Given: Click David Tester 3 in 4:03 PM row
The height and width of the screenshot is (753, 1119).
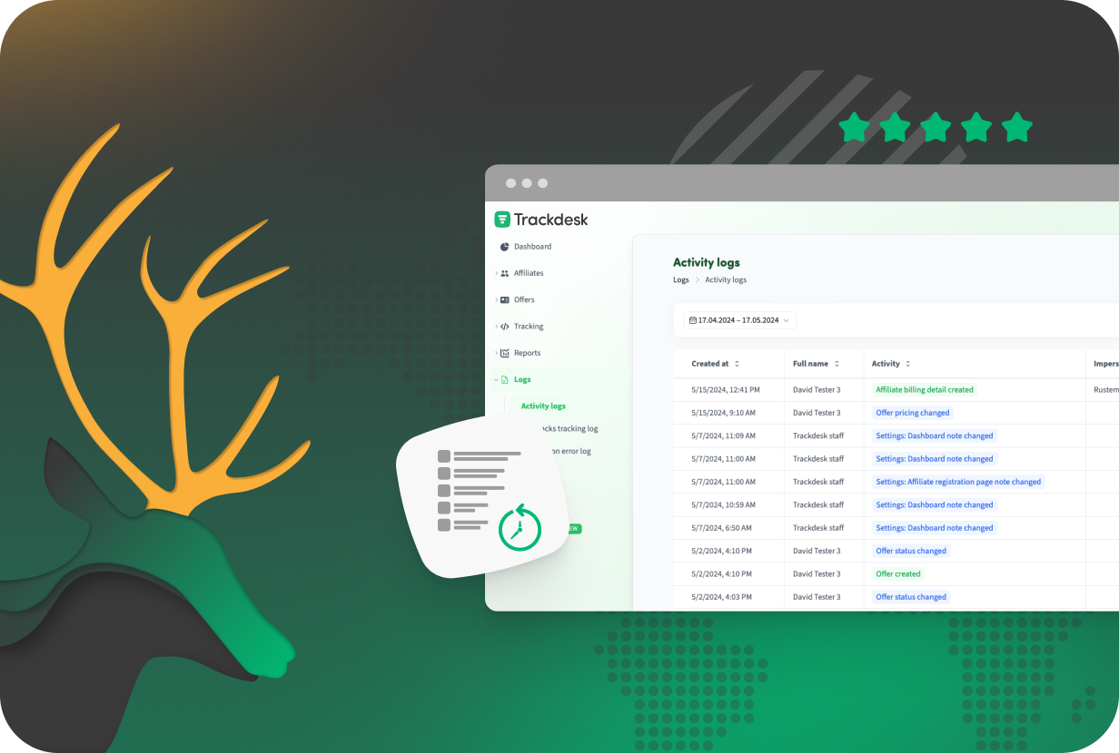Looking at the screenshot, I should pos(817,597).
